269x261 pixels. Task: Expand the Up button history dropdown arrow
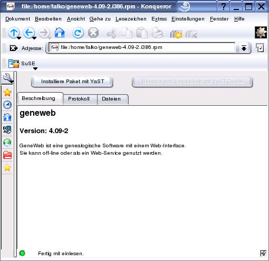coord(19,38)
